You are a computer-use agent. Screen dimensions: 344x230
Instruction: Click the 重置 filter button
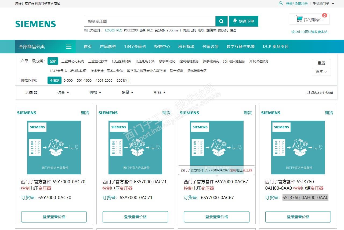click(321, 63)
